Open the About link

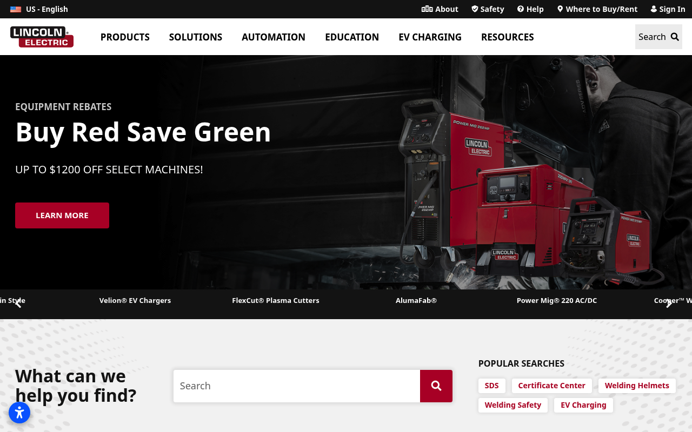440,9
